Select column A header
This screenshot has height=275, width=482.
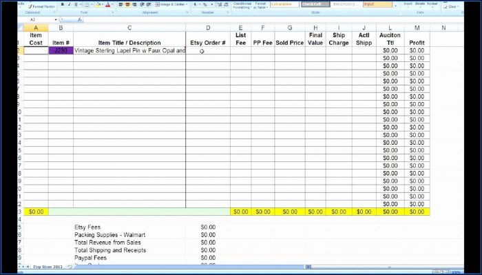(36, 28)
